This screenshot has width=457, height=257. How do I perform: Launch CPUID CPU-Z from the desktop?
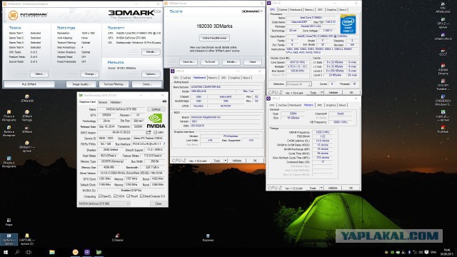click(x=443, y=36)
